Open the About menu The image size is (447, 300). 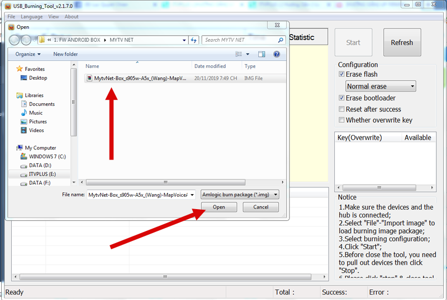[72, 17]
